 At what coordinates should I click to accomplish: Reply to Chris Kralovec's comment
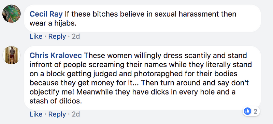point(57,114)
